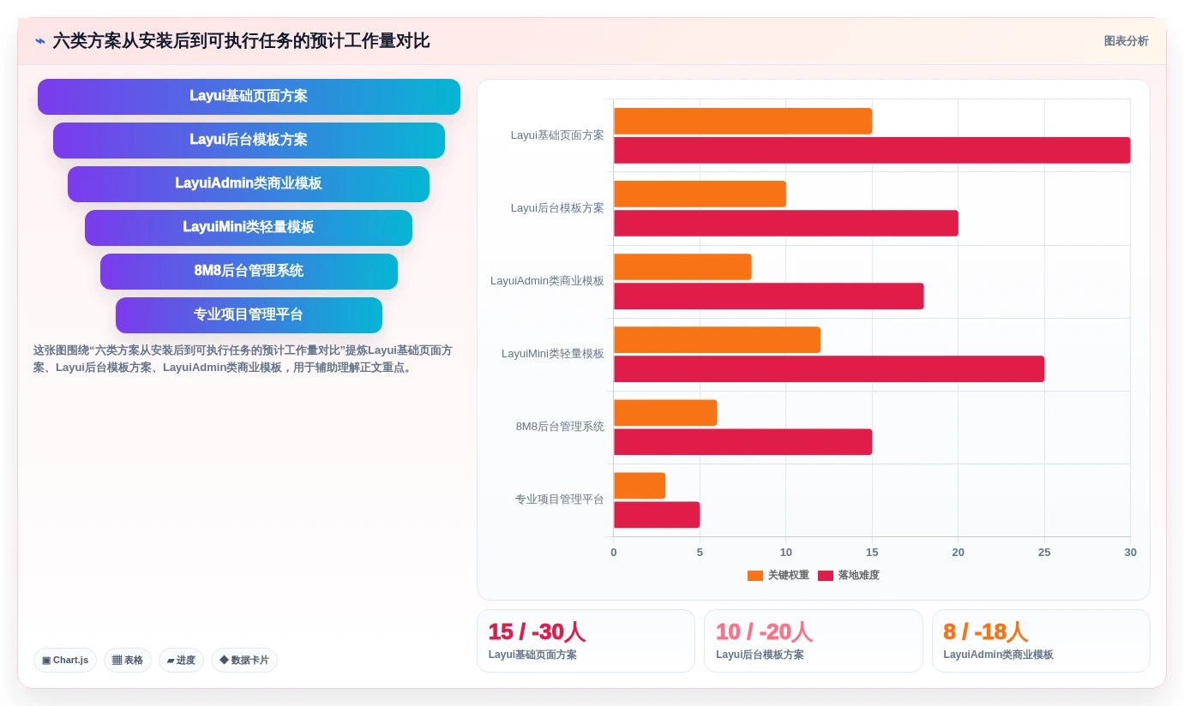
Task: Click chart axis label Layui后台模板方案
Action: (557, 208)
